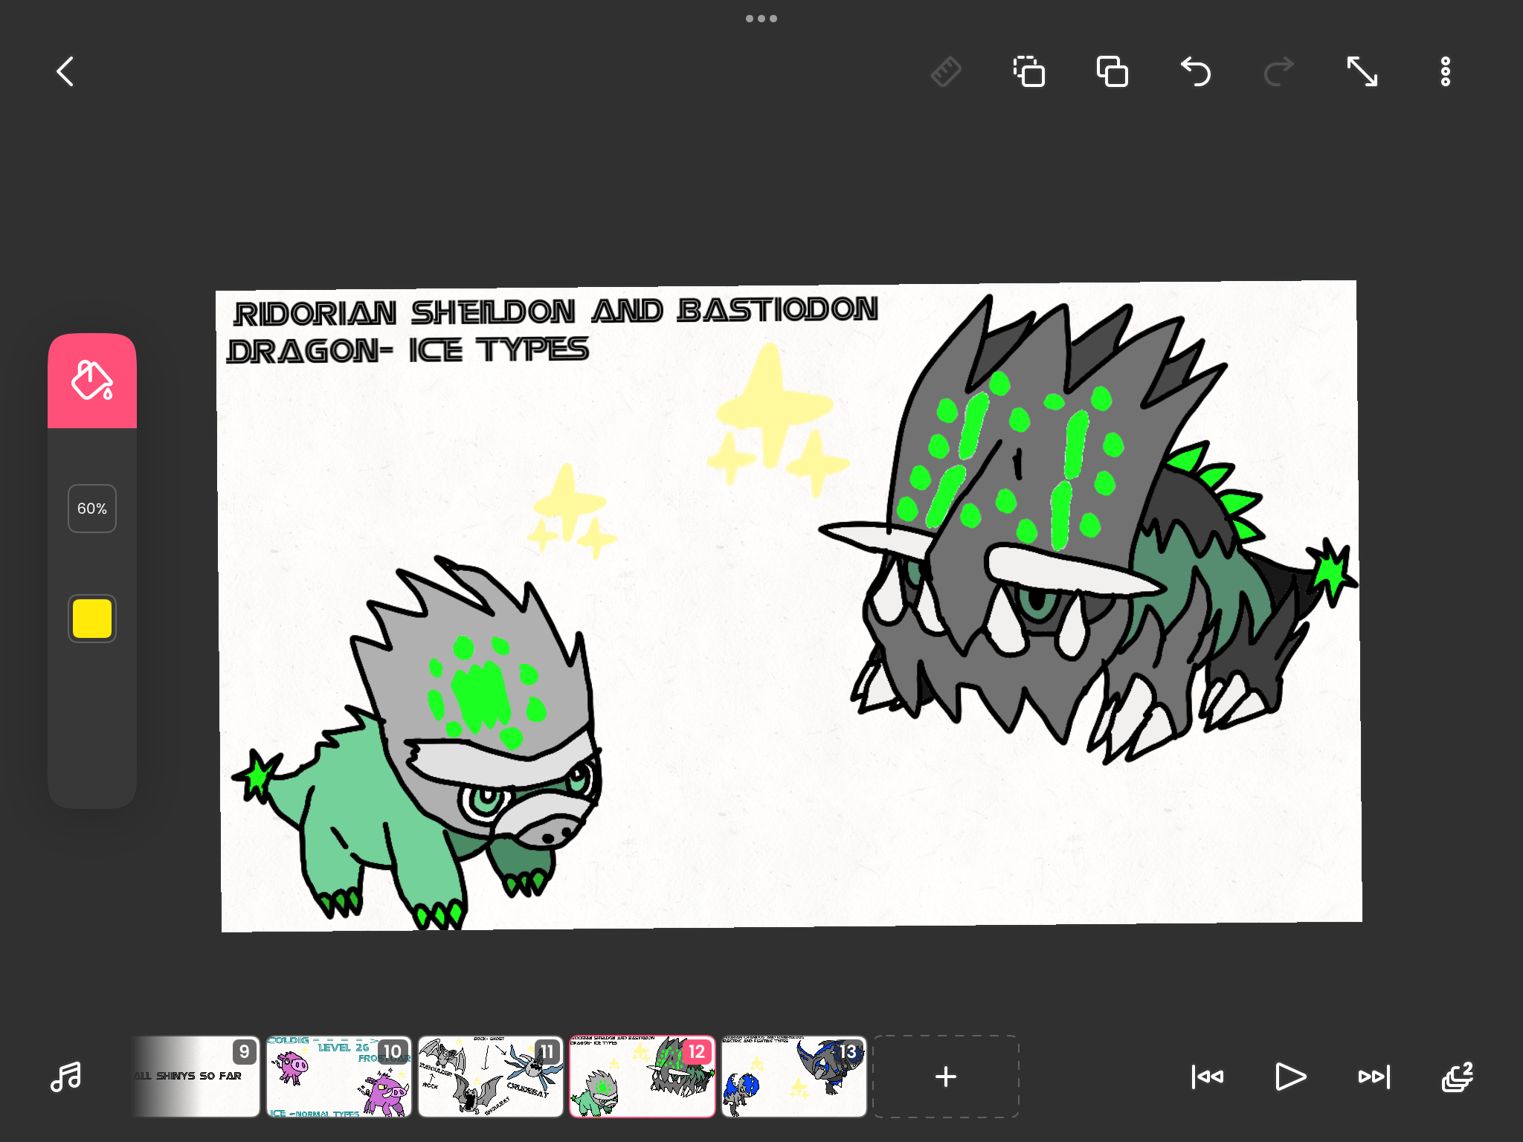Viewport: 1523px width, 1142px height.
Task: Open the layers panel
Action: 1458,1077
